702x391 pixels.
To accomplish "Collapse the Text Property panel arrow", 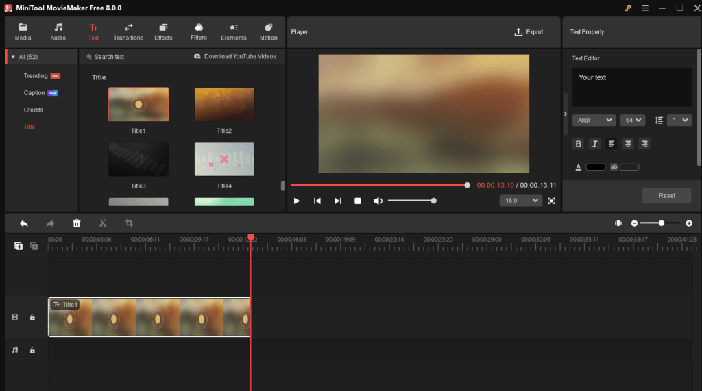I will click(x=566, y=114).
